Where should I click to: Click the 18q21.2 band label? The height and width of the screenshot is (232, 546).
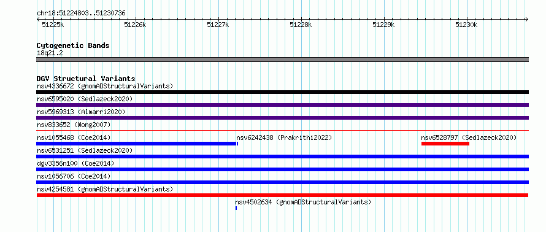[x=50, y=53]
